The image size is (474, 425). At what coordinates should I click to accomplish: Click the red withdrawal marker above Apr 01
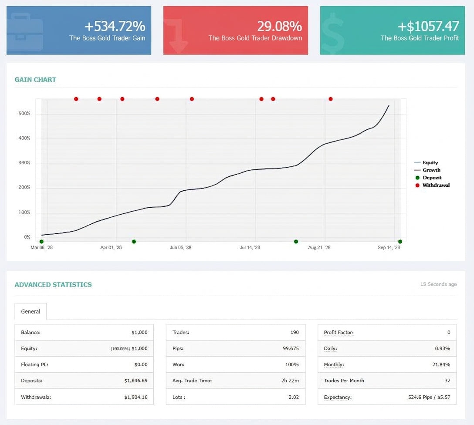tap(122, 99)
